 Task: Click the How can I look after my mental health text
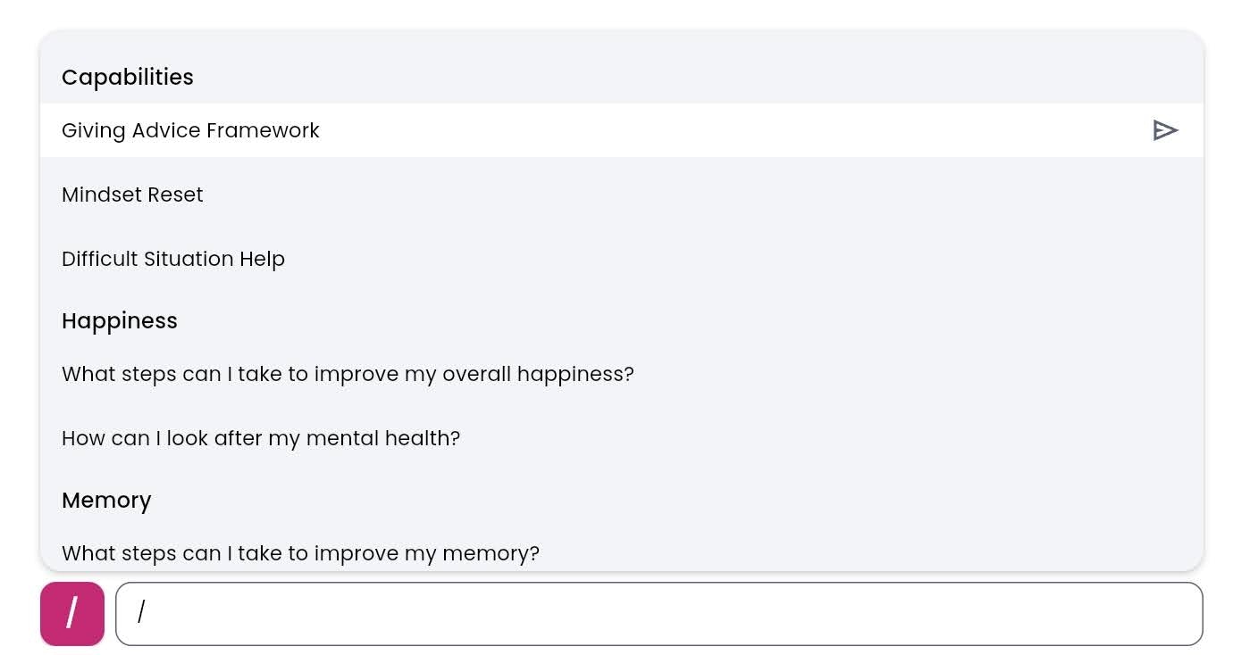point(261,438)
